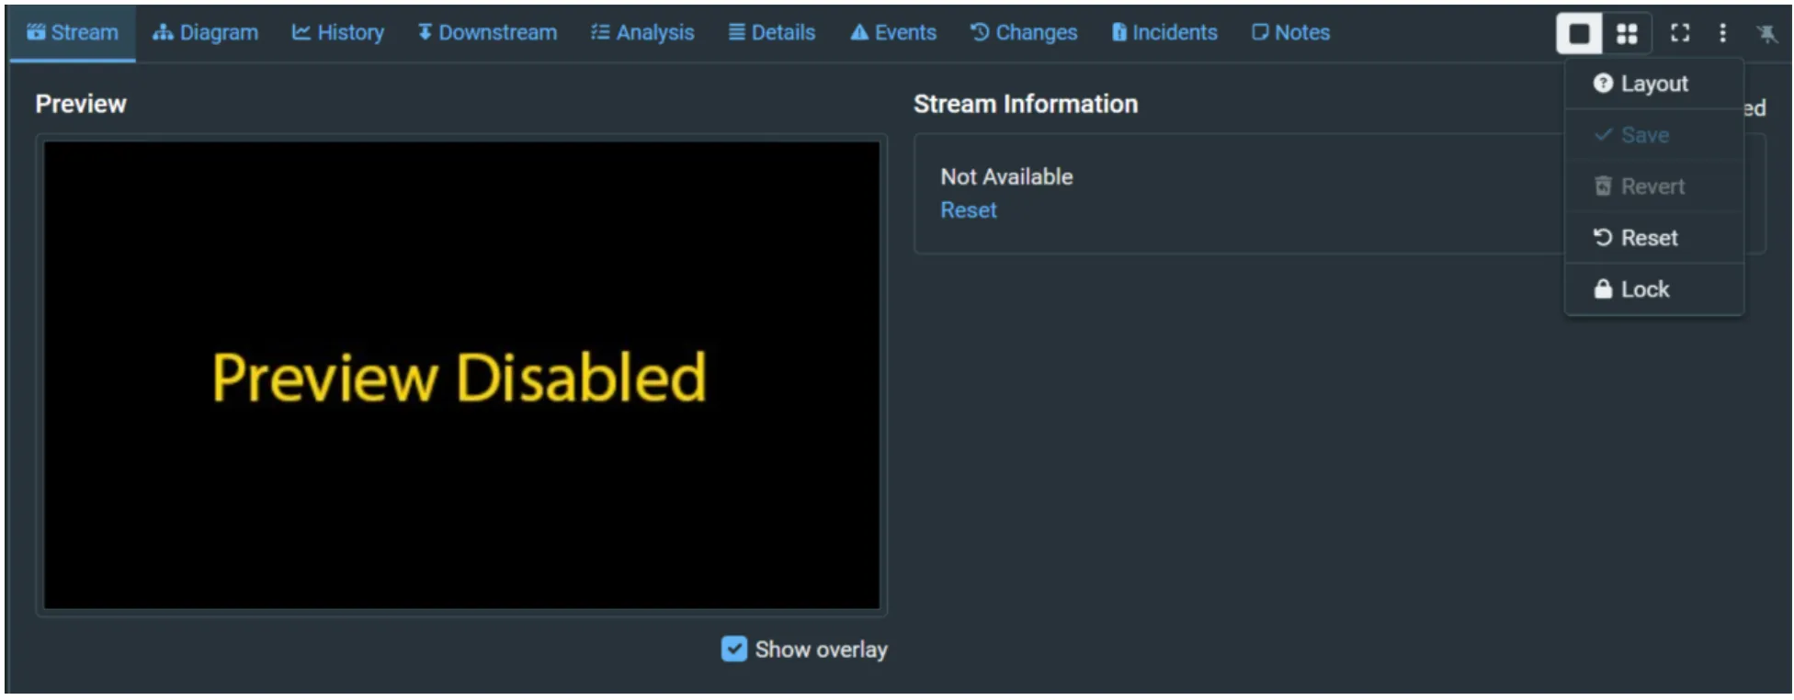Click the pin icon at top right
Image resolution: width=1794 pixels, height=700 pixels.
[x=1766, y=33]
